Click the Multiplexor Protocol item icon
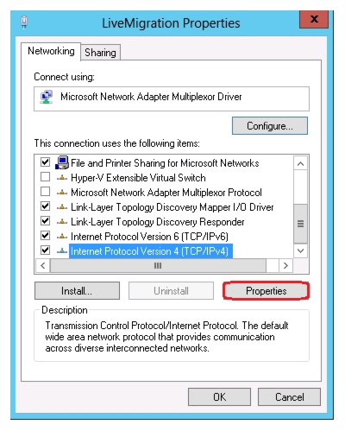 point(62,193)
